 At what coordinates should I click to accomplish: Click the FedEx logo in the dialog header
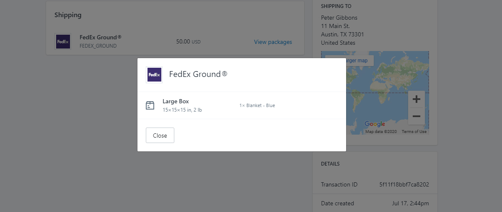[154, 75]
